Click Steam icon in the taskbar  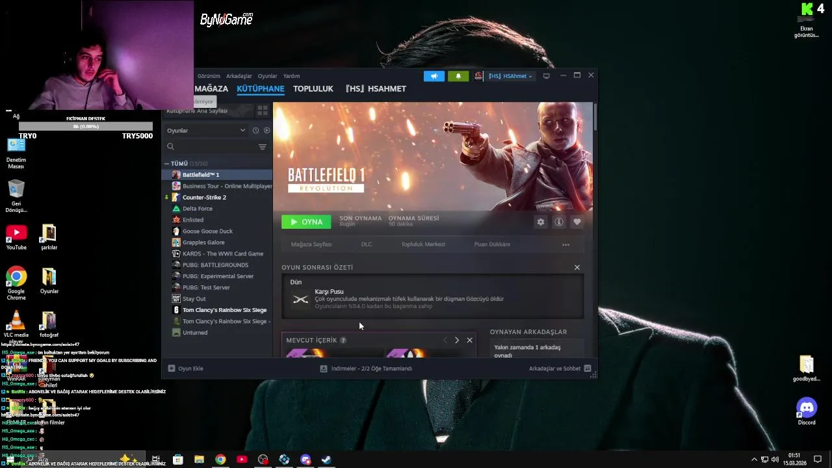326,460
